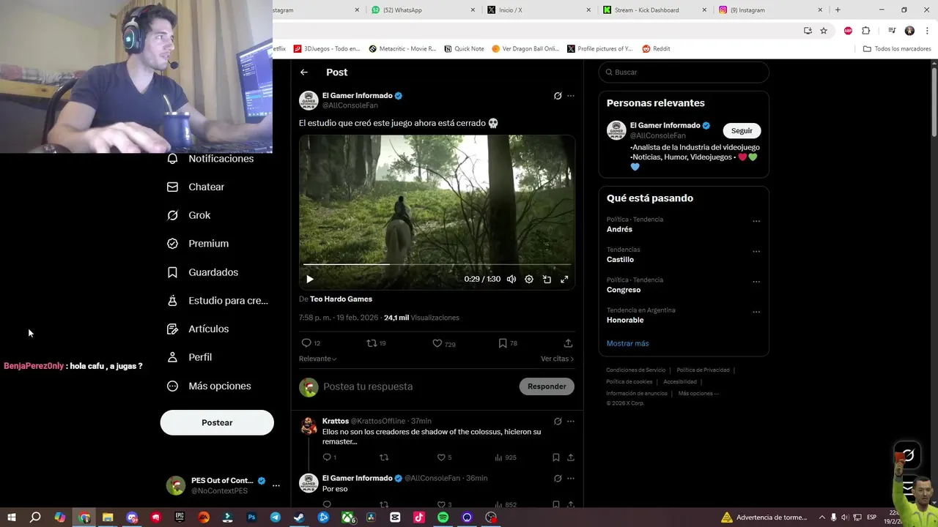Screen dimensions: 938x527
Task: Open Windows Start menu
Action: click(12, 517)
